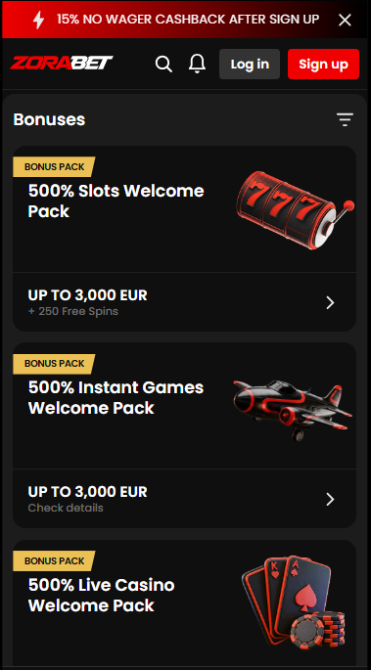Click the red Sign up button

[323, 65]
